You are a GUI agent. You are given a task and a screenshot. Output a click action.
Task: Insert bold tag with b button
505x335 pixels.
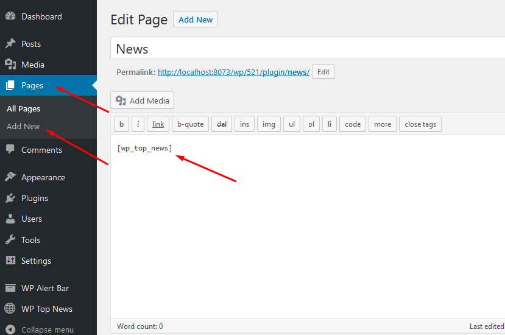pos(121,124)
